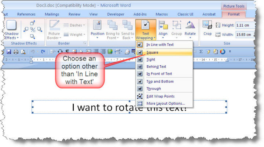This screenshot has height=147, width=264.
Task: Open the Shadow Effects dropdown
Action: pos(12,30)
